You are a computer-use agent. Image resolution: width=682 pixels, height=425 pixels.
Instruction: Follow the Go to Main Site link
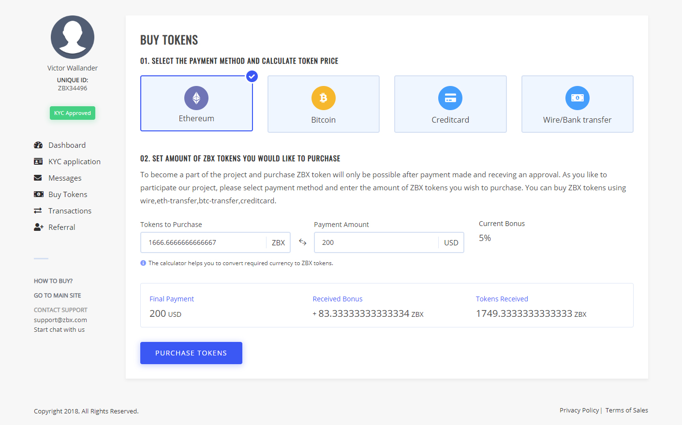[58, 295]
